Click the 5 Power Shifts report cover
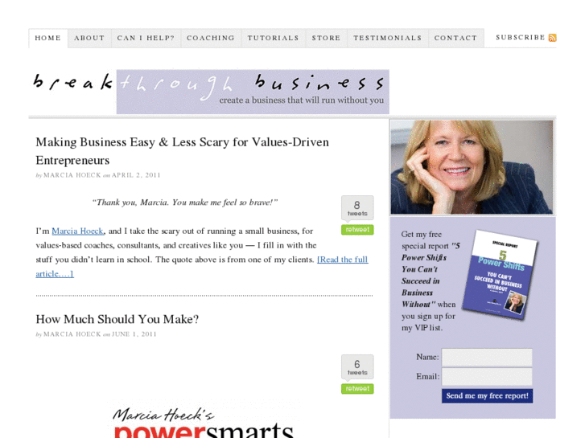The height and width of the screenshot is (438, 585). point(500,275)
